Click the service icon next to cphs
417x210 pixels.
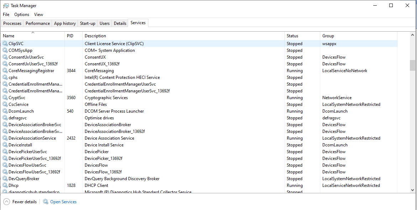tap(5, 77)
